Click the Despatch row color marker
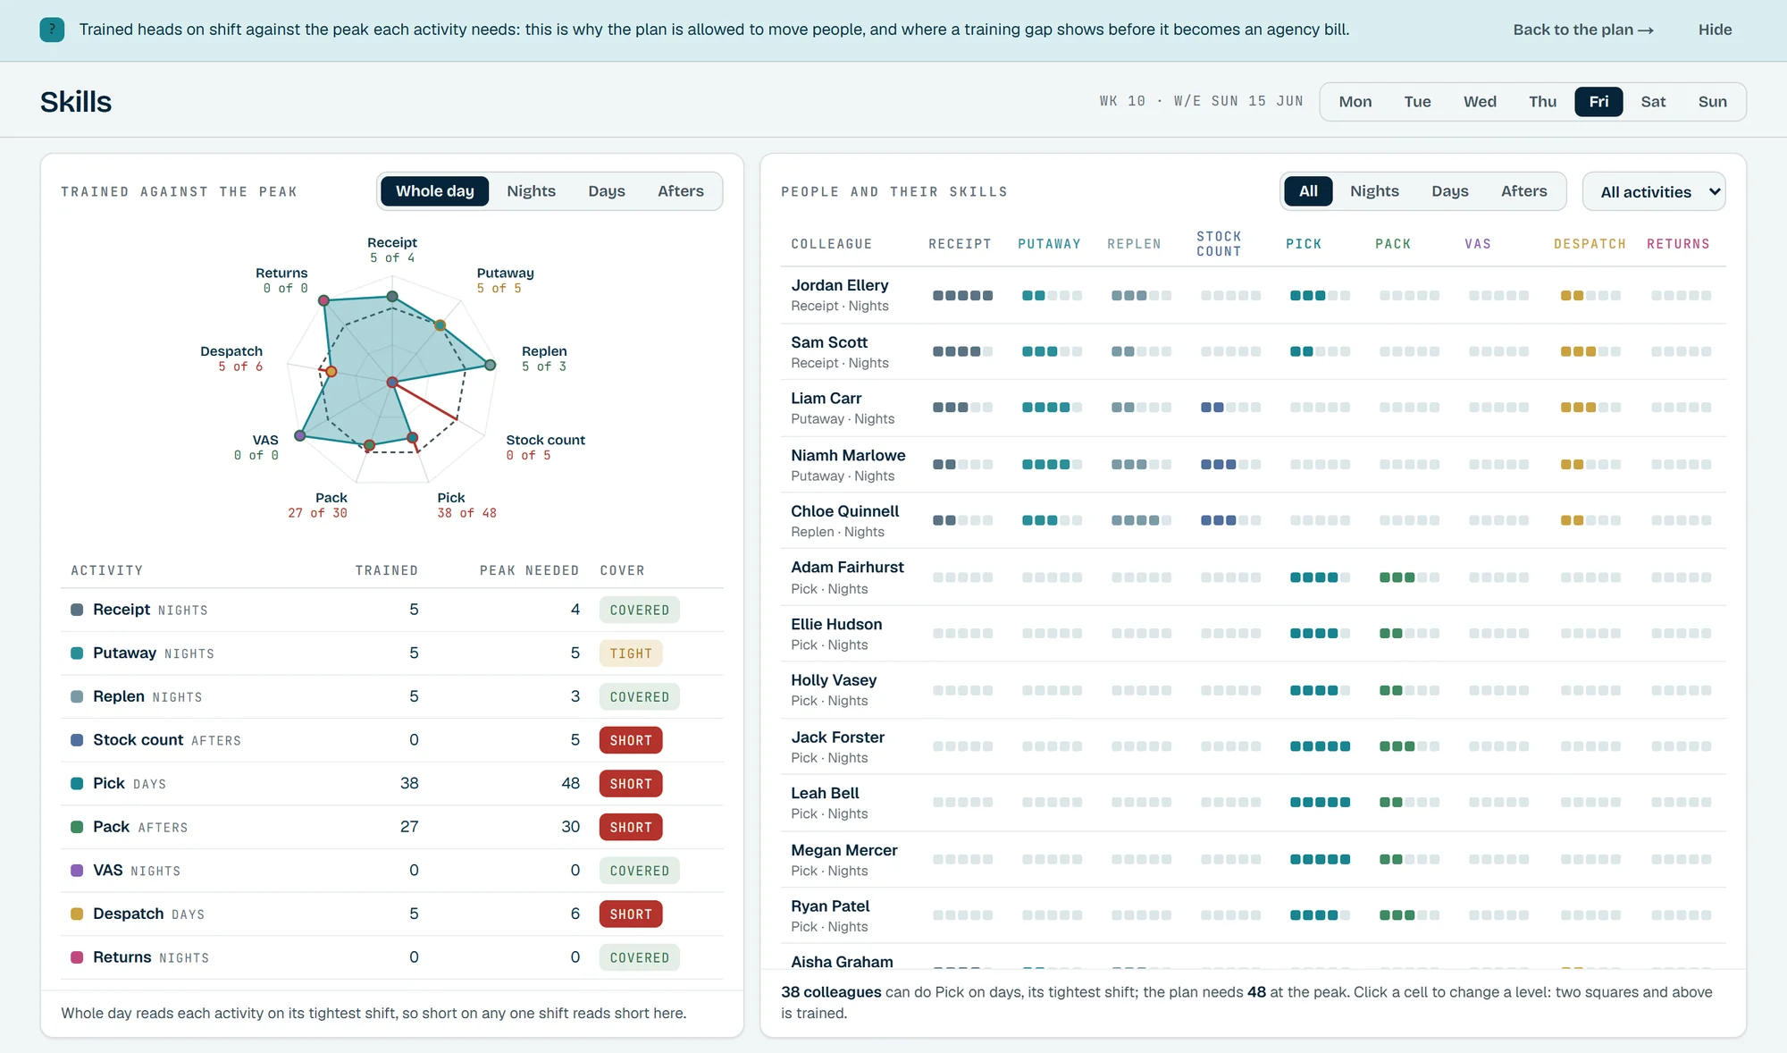Image resolution: width=1787 pixels, height=1053 pixels. [x=77, y=914]
